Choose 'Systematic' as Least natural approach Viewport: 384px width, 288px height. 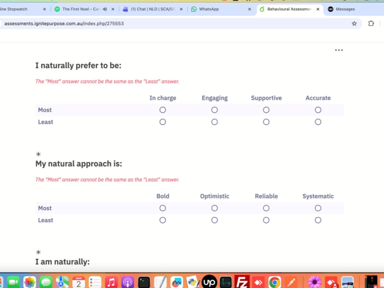pos(318,220)
